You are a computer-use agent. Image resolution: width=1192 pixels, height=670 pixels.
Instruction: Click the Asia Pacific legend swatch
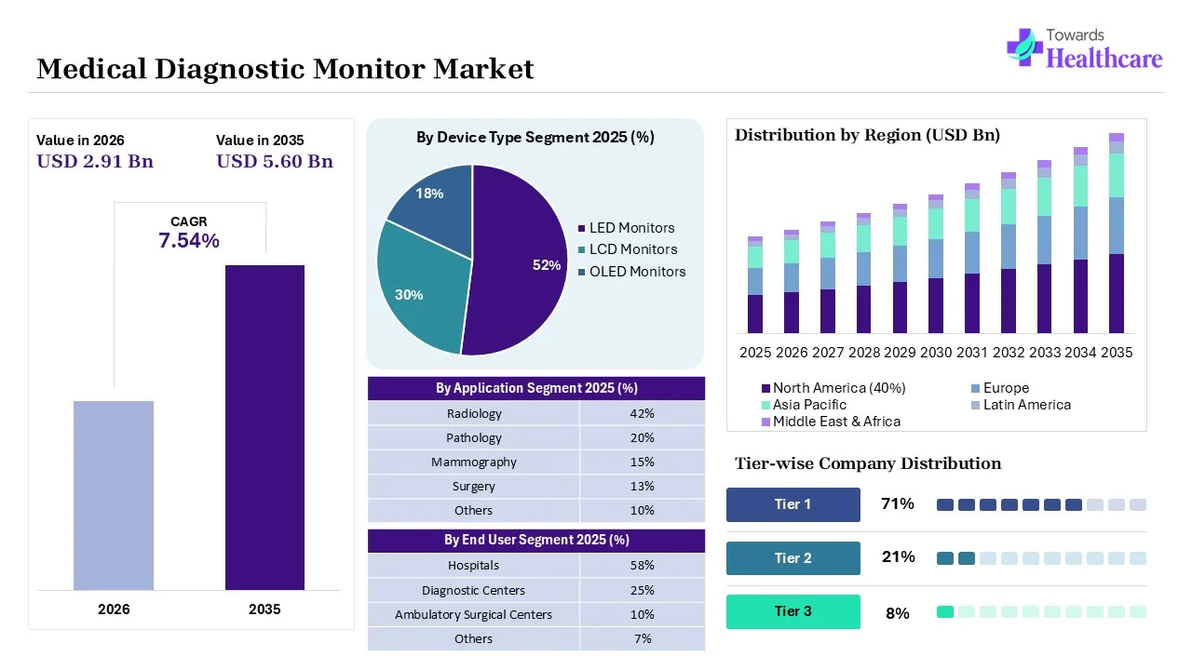click(765, 405)
